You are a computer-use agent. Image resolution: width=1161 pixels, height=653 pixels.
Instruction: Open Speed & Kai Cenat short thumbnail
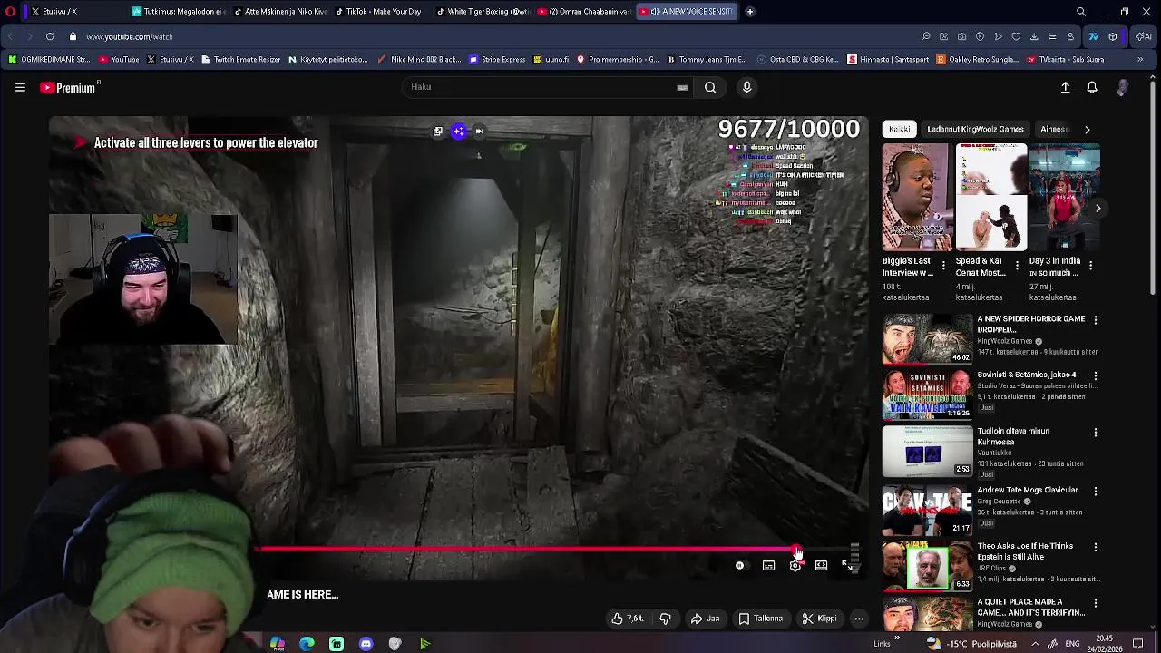pos(991,197)
